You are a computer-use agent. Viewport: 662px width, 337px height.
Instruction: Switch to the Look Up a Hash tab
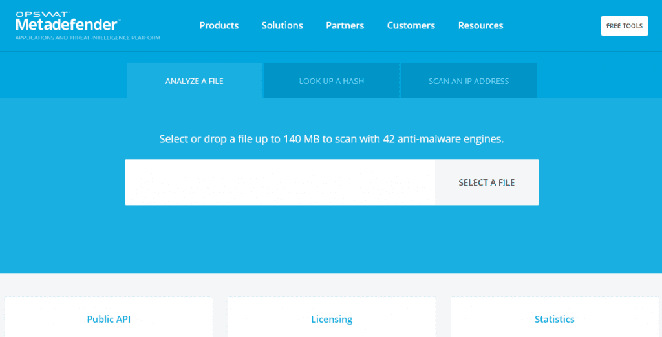tap(332, 81)
